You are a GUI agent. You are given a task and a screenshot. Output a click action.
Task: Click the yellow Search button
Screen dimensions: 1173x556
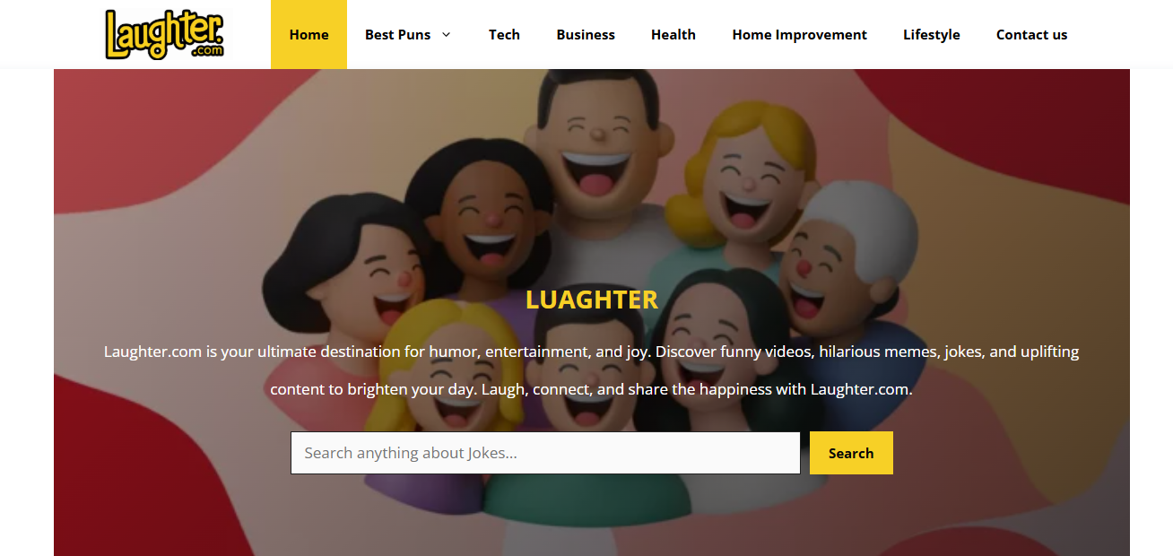coord(851,453)
